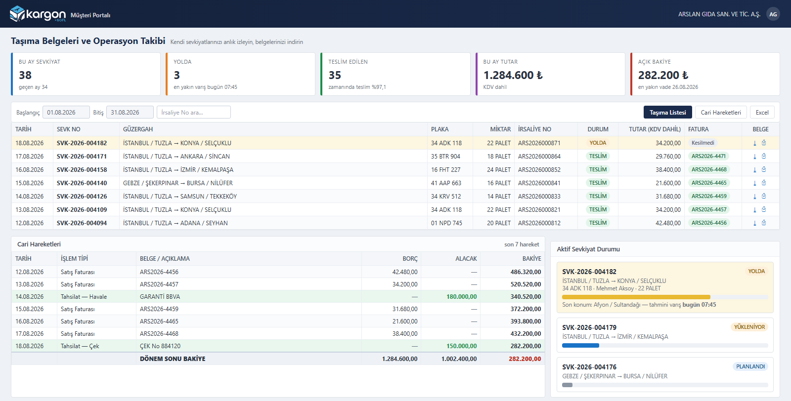Screen dimensions: 791x401
Task: Download document for shipment SVK-2026-004182
Action: tap(755, 143)
